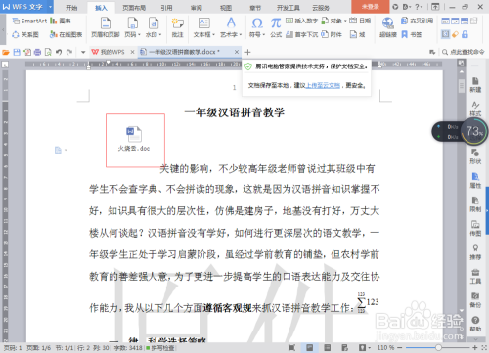Switch to the 开始 (Home) ribbon tab
This screenshot has height=353, width=489.
pyautogui.click(x=71, y=8)
